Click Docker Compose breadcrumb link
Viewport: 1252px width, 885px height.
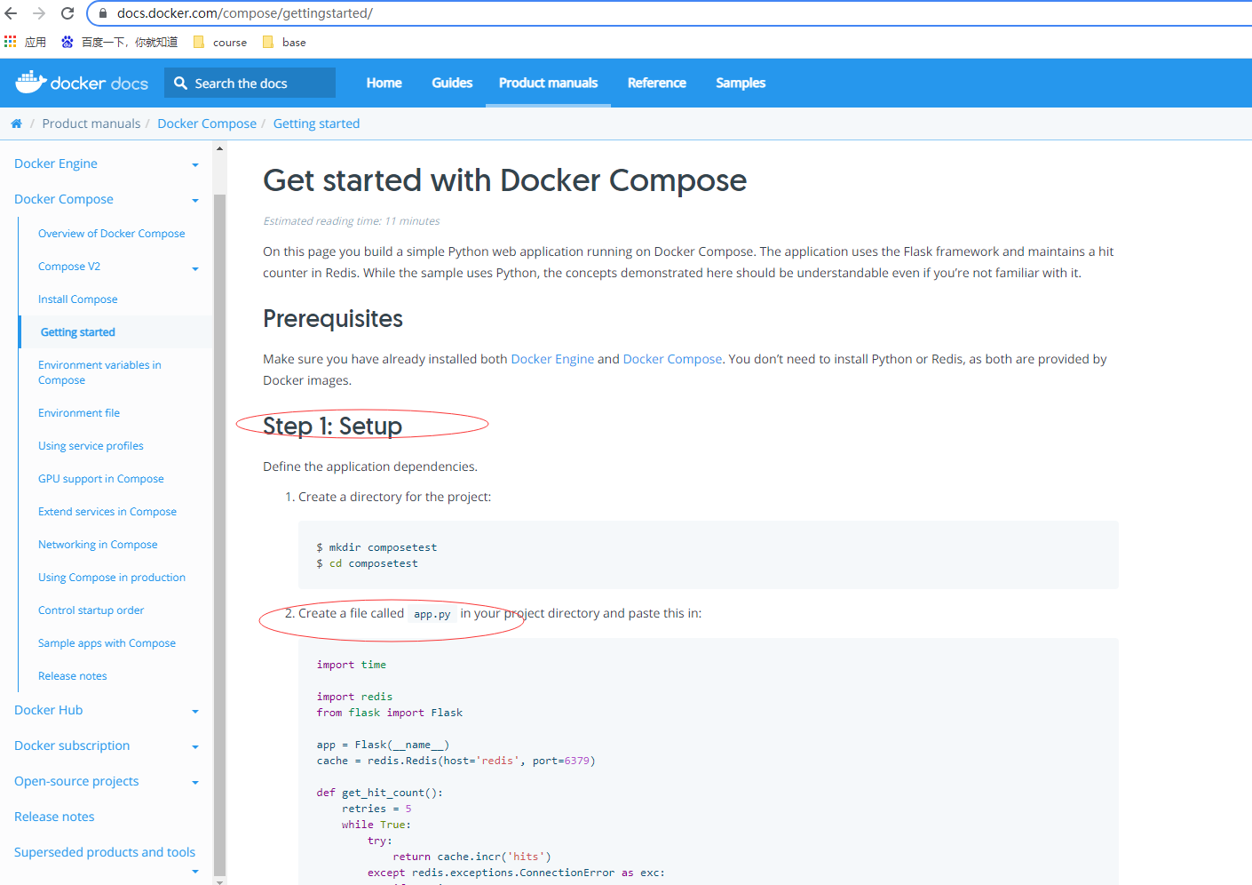(x=207, y=124)
